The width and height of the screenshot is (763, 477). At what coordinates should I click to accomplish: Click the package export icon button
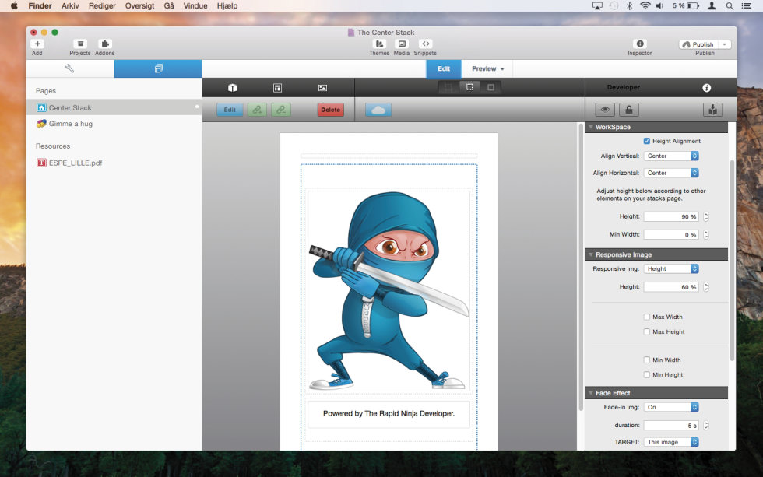pyautogui.click(x=713, y=110)
